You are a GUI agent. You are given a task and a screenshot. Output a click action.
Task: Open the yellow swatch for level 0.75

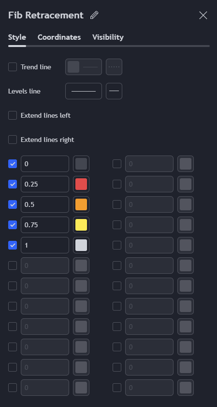coord(81,225)
